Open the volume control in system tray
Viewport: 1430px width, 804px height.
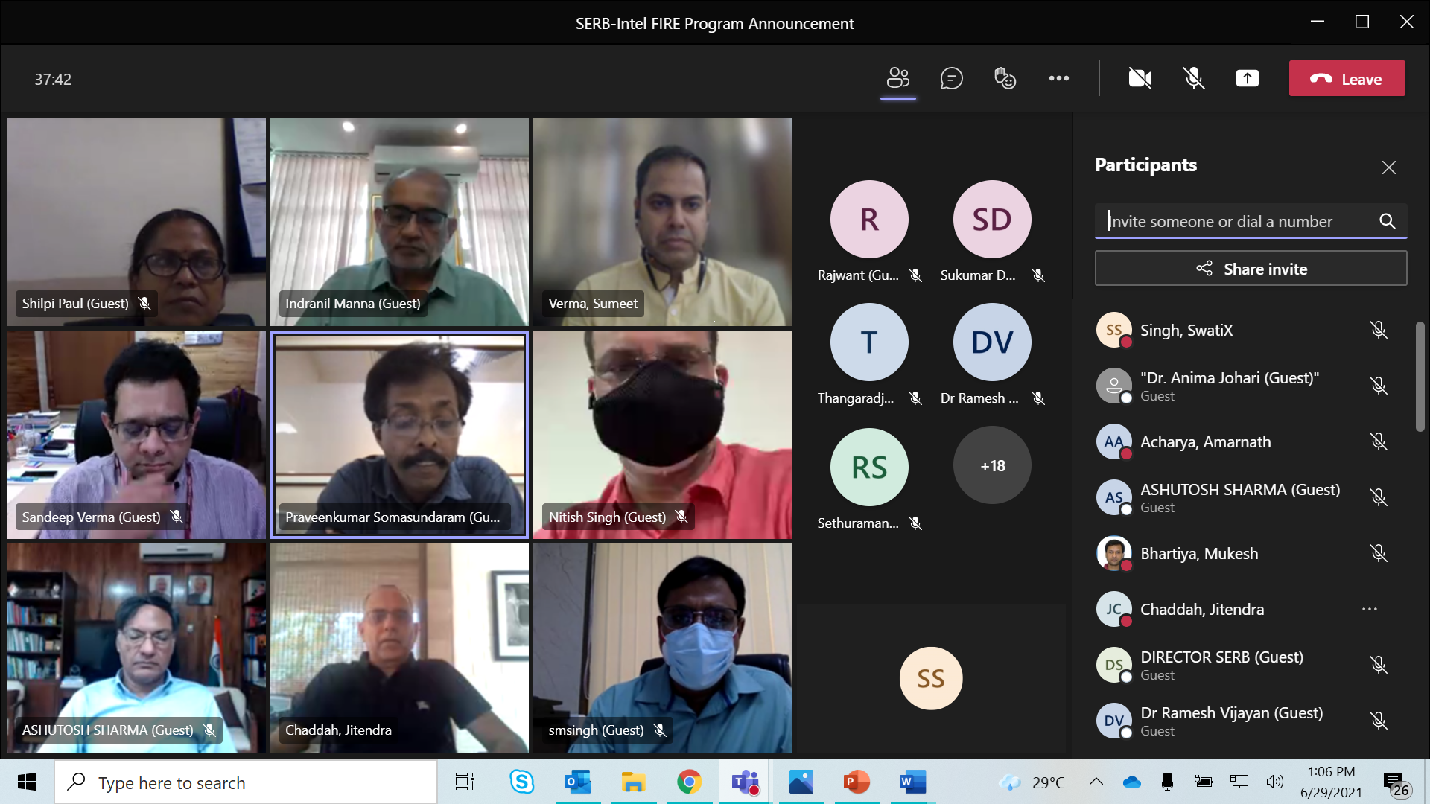[x=1274, y=782]
